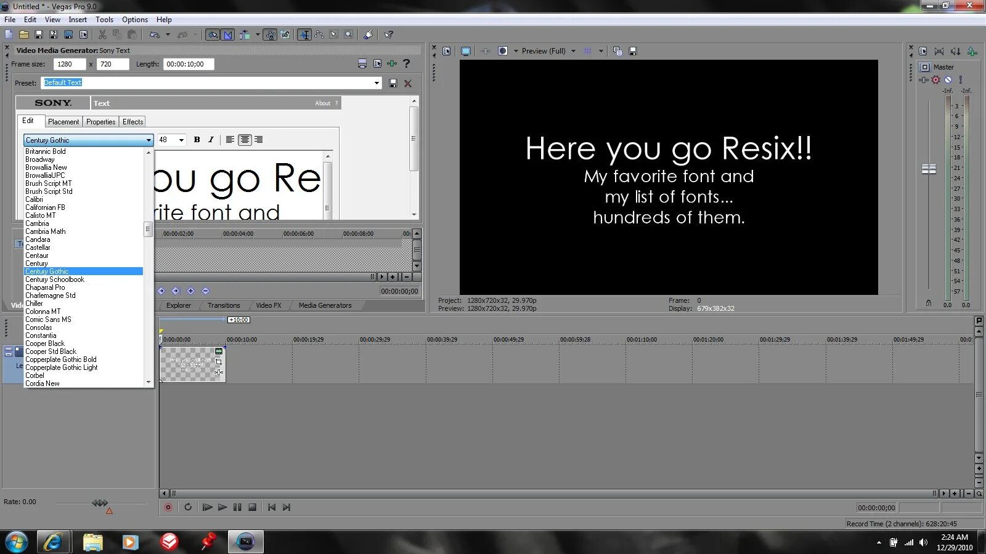Expand the Preset dropdown list
Viewport: 986px width, 554px height.
point(377,83)
